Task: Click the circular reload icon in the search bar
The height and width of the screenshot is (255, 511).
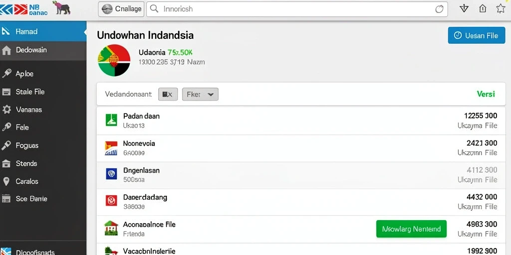Action: [439, 9]
